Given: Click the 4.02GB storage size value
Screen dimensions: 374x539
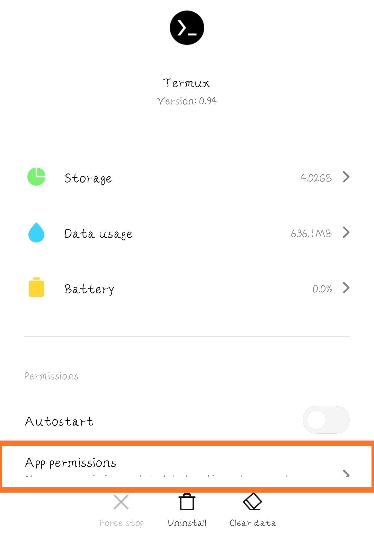Looking at the screenshot, I should (x=316, y=178).
